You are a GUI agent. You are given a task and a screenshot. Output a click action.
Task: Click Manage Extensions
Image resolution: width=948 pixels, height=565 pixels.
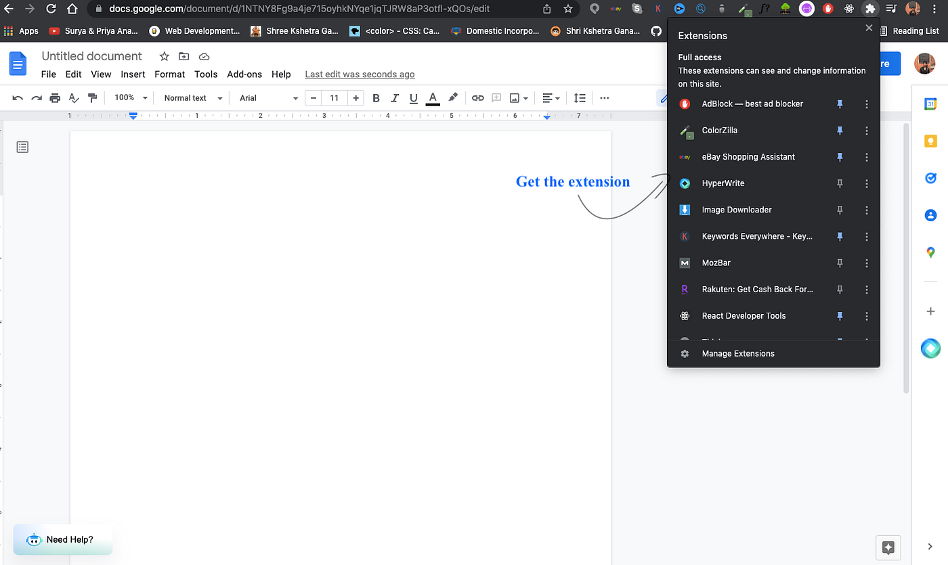pyautogui.click(x=737, y=353)
